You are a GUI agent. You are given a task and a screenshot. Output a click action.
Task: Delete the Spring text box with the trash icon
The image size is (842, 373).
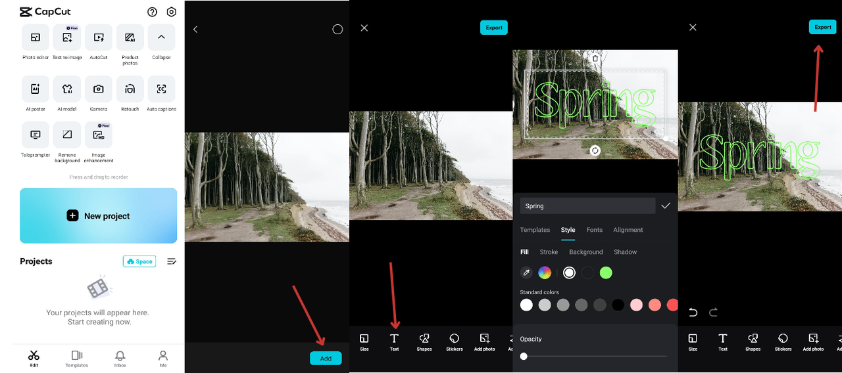click(595, 58)
